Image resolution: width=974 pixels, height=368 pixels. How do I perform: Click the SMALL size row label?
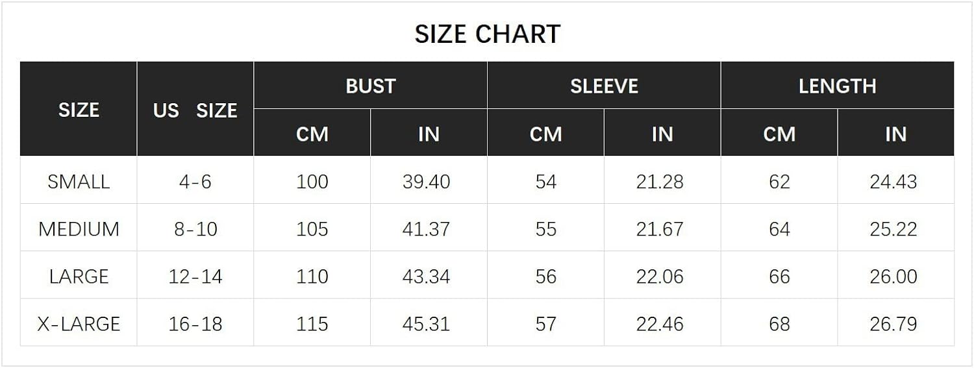(79, 181)
